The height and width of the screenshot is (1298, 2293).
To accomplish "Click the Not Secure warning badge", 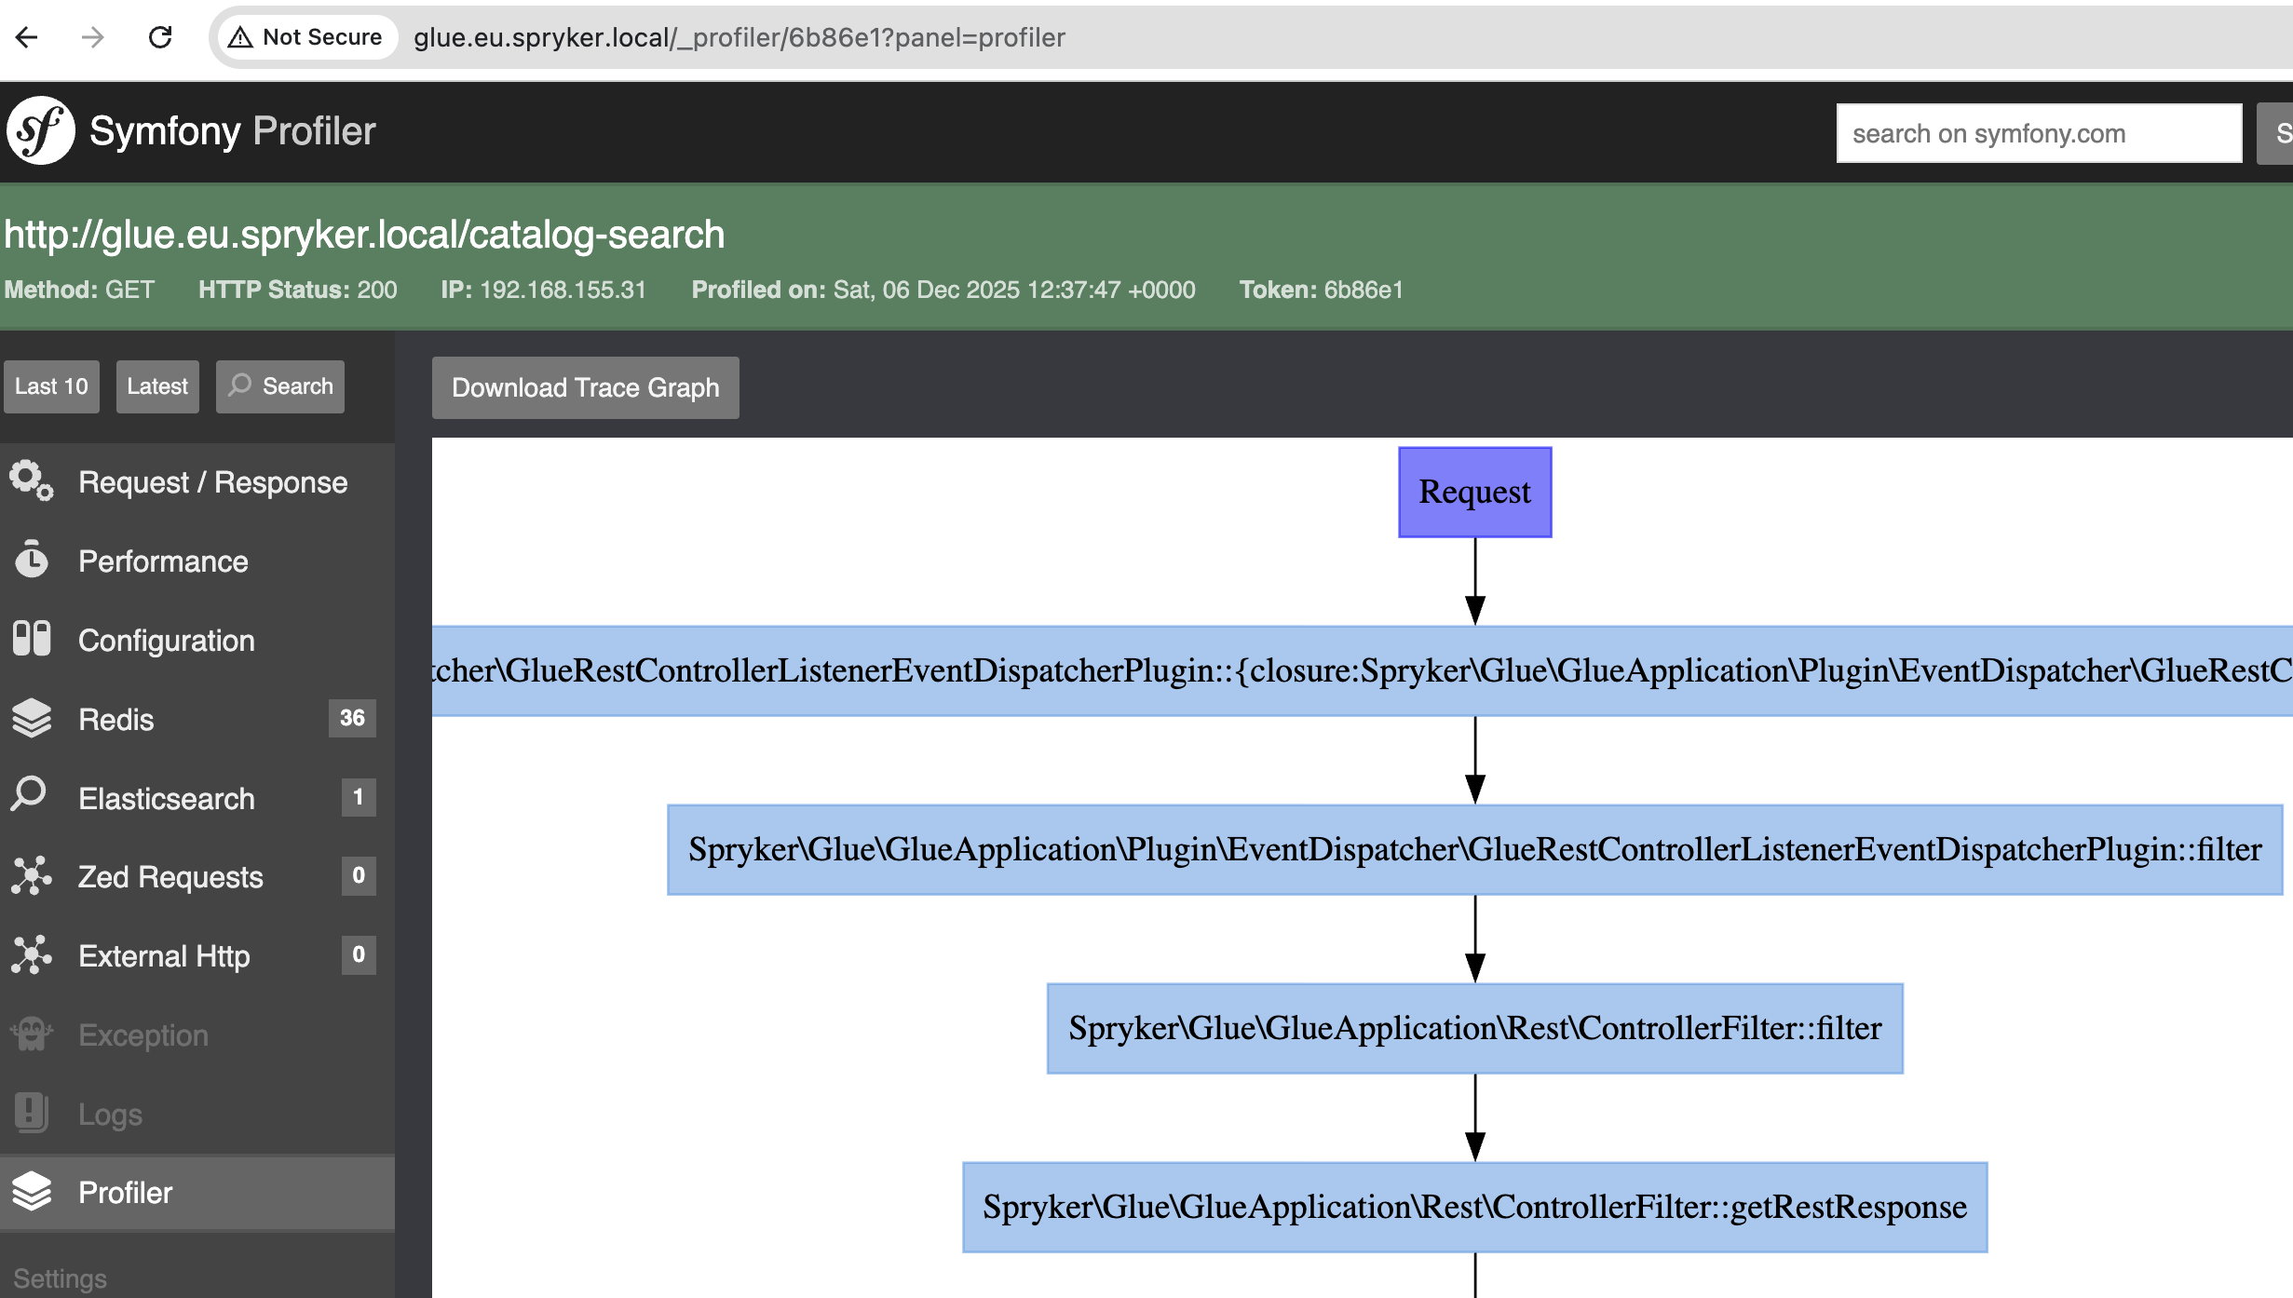I will [x=305, y=37].
